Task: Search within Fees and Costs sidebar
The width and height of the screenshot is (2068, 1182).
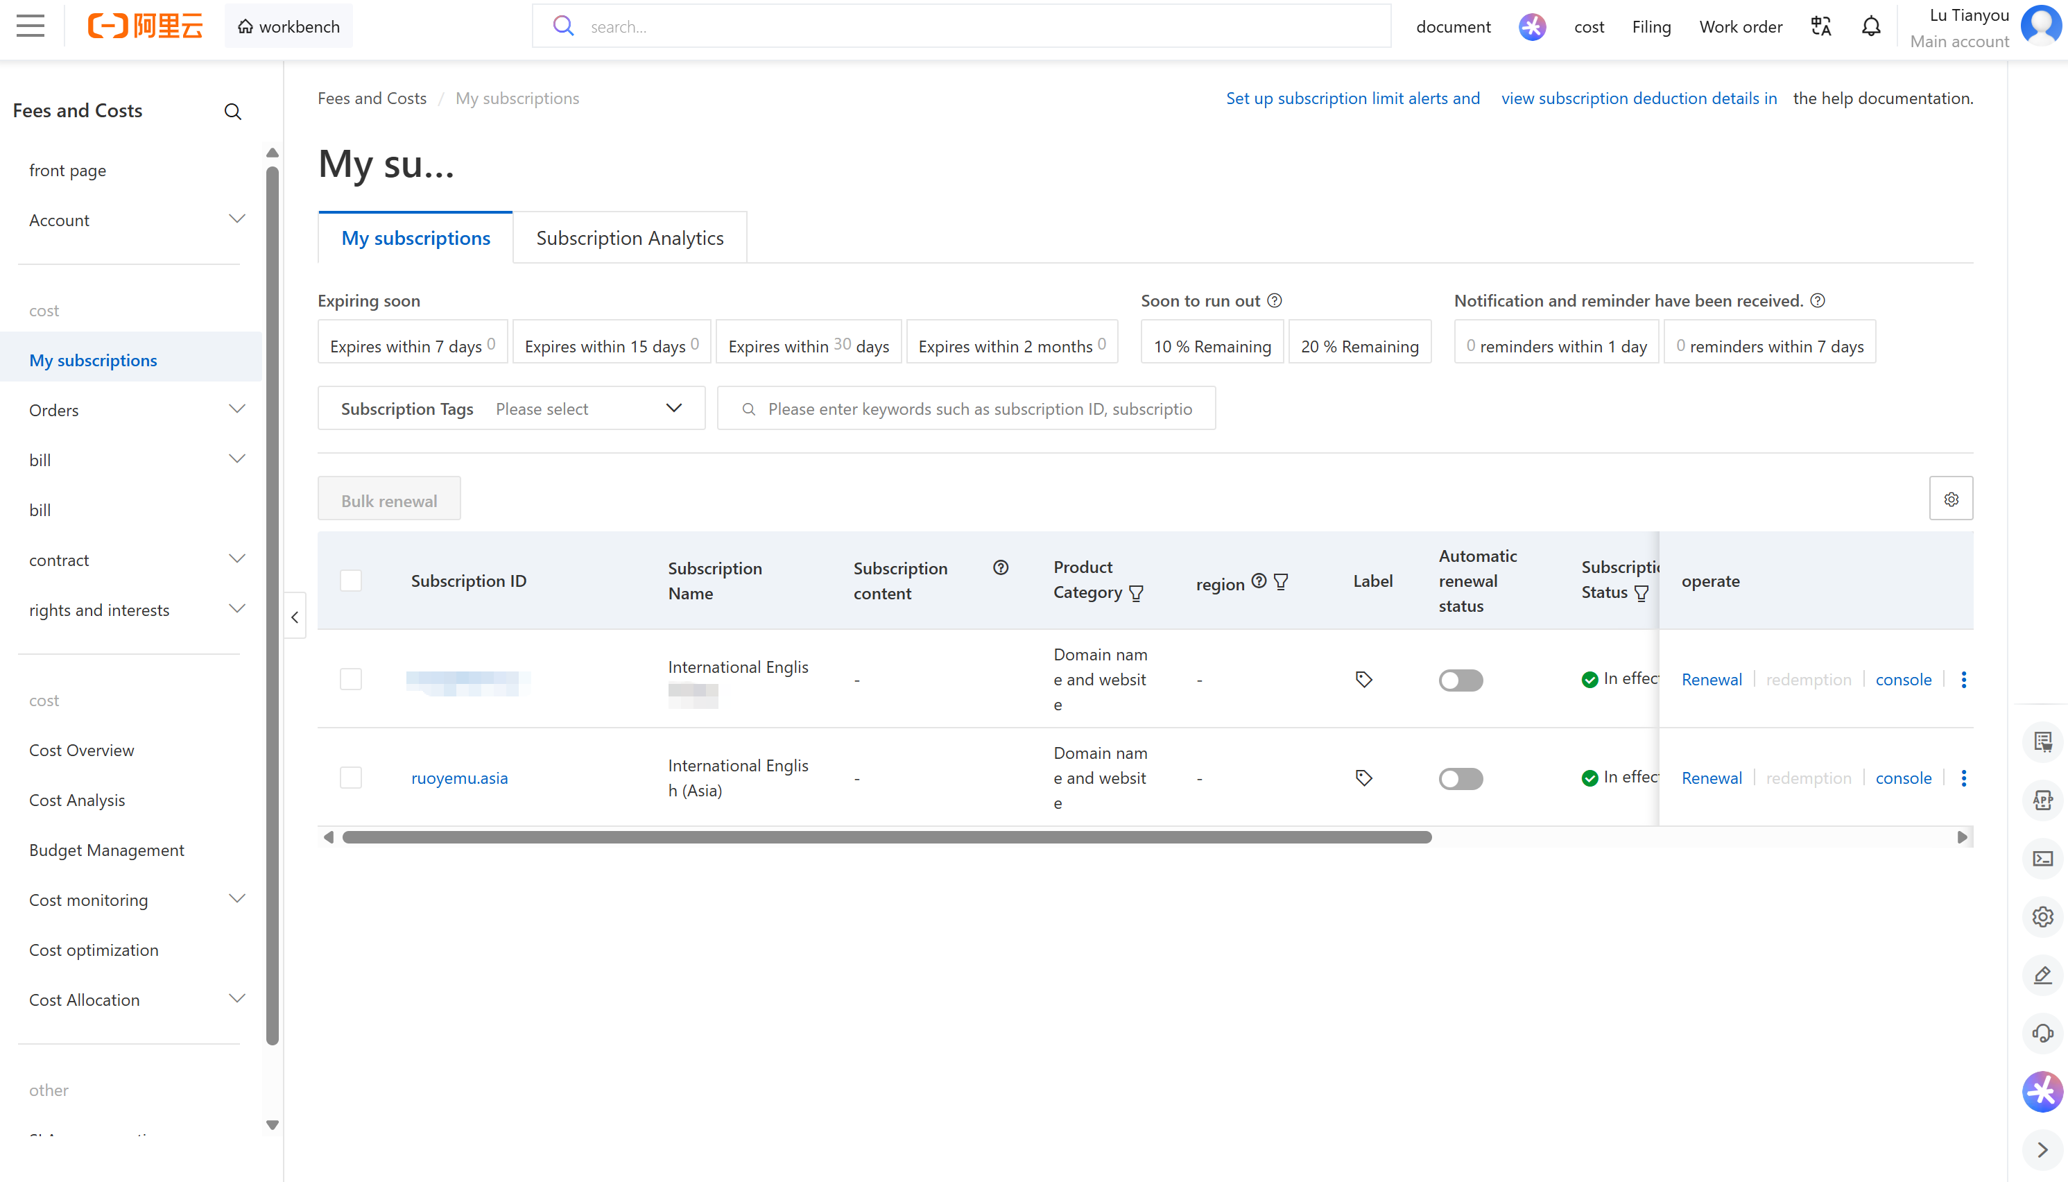Action: [x=233, y=111]
